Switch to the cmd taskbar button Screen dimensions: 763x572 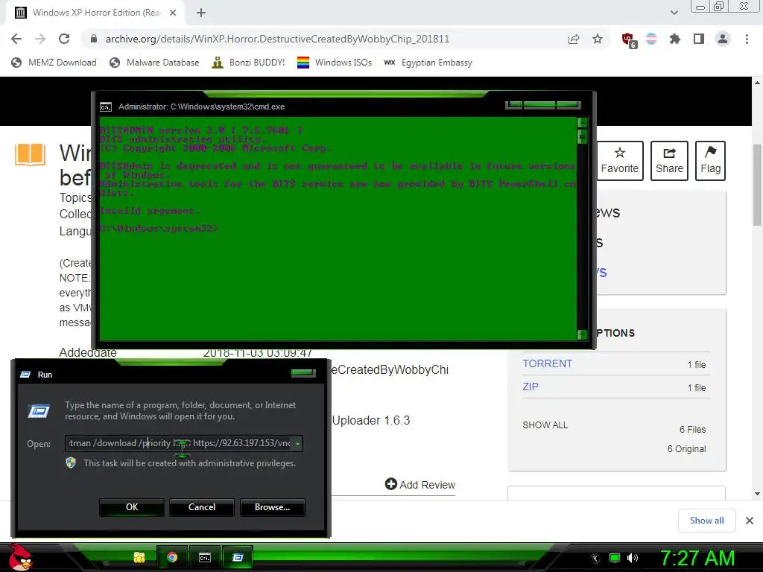205,557
